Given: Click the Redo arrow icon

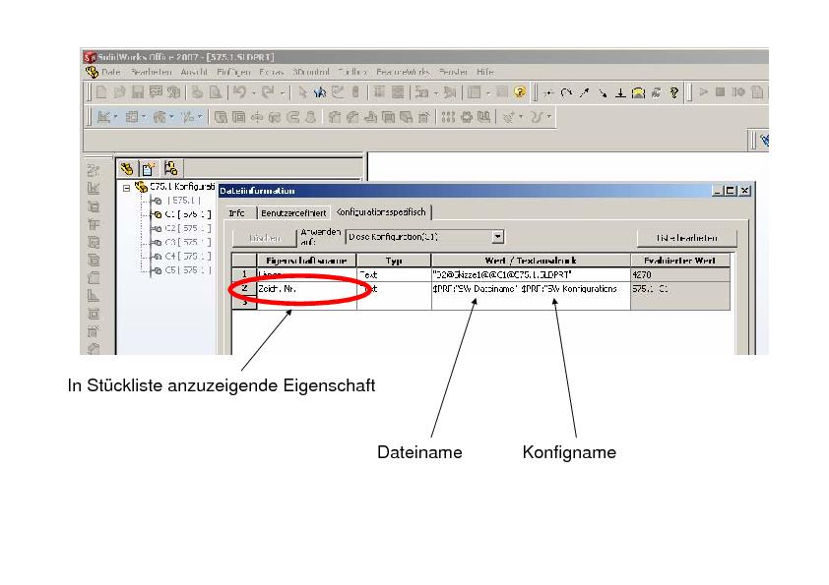Looking at the screenshot, I should coord(268,92).
